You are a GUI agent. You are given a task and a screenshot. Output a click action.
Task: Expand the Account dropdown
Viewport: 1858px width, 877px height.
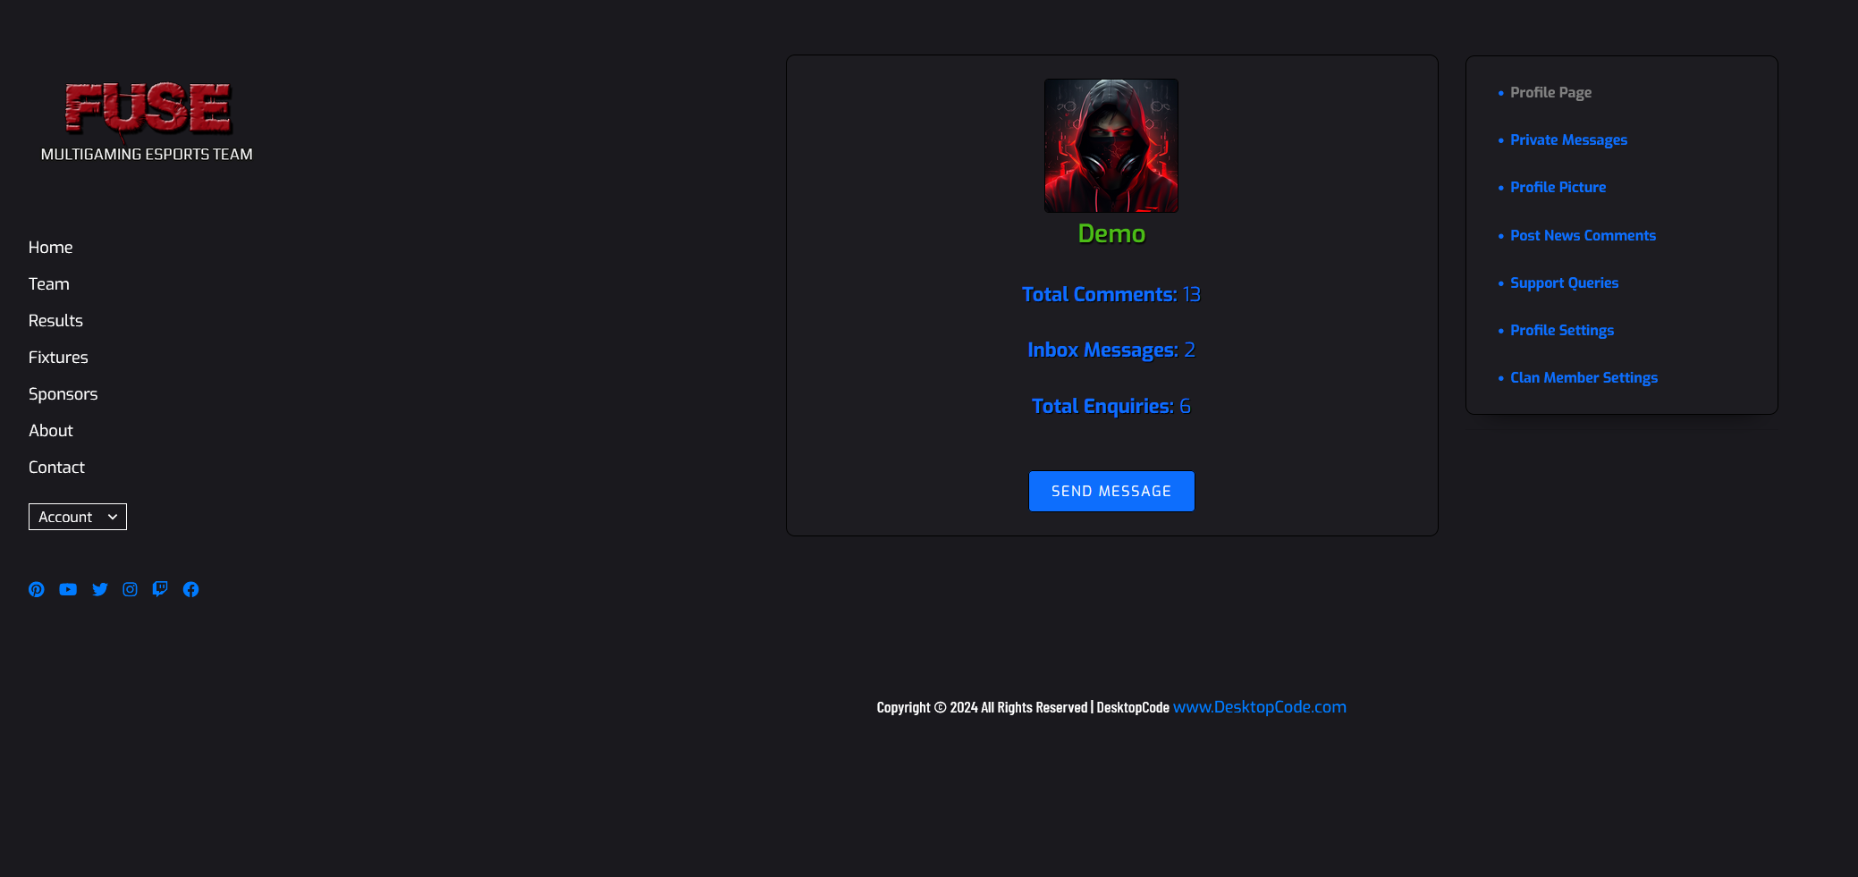[78, 517]
